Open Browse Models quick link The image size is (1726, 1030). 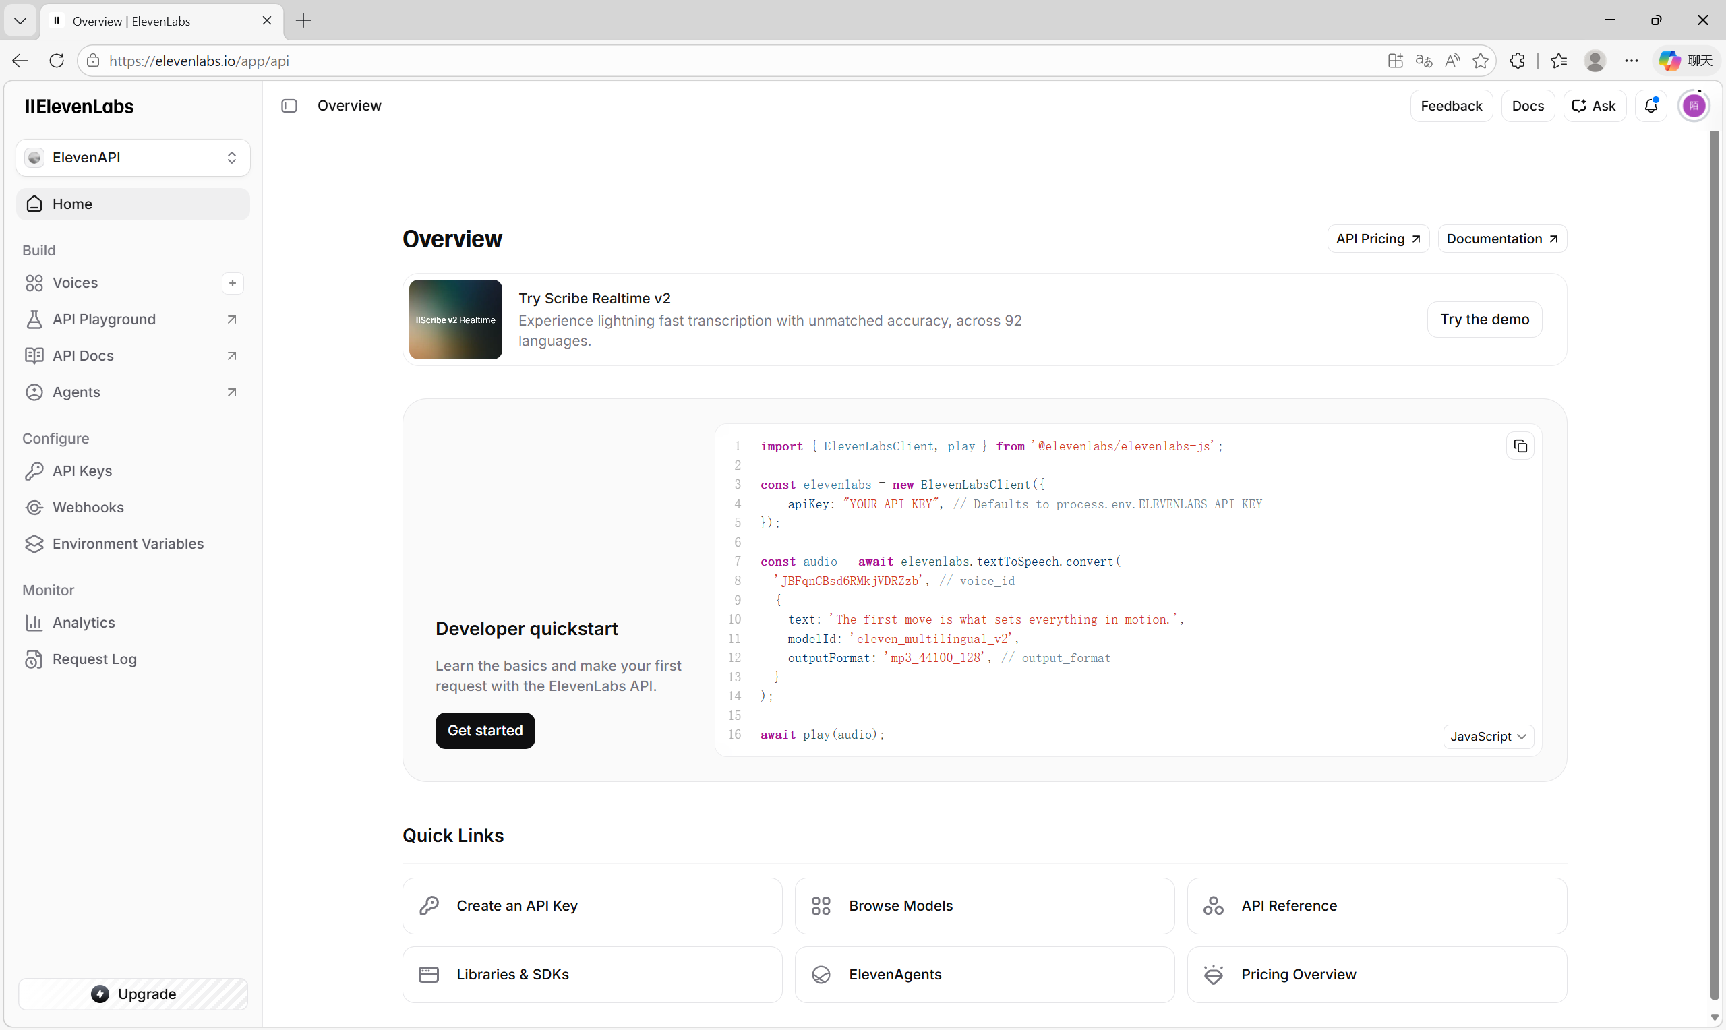(984, 906)
